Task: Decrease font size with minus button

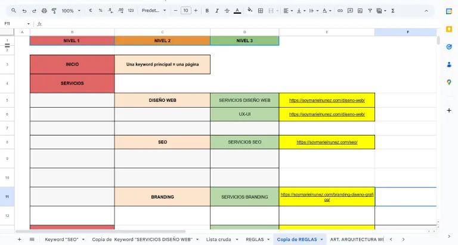Action: 175,11
